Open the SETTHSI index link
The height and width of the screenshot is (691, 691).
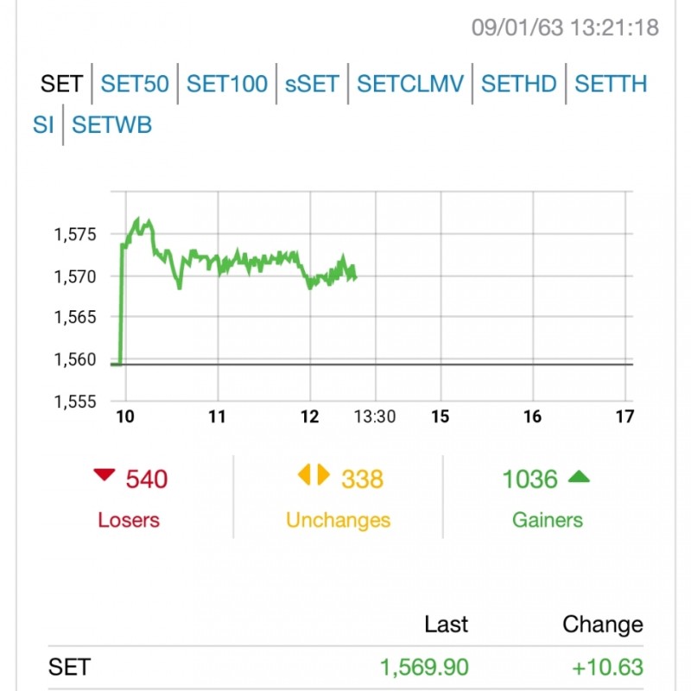click(x=611, y=84)
